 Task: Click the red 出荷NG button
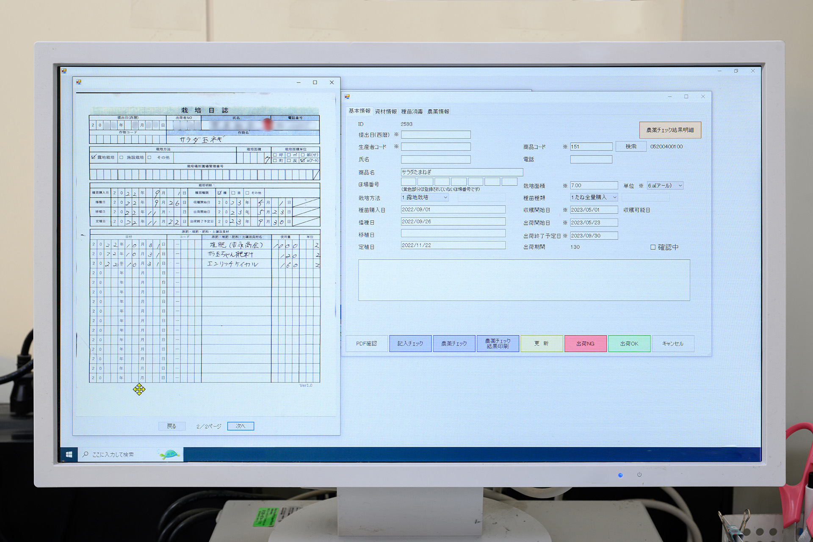[x=586, y=343]
